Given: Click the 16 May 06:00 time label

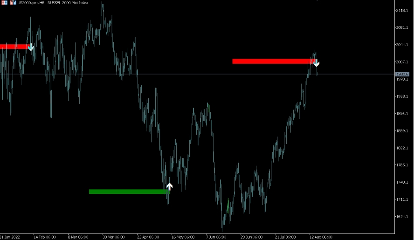Looking at the screenshot, I should (183, 237).
